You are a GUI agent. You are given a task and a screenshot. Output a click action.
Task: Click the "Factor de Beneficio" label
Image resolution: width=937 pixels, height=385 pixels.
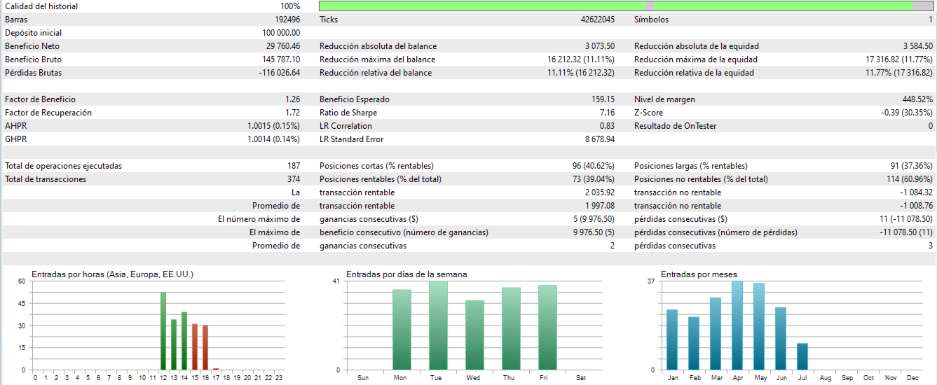(40, 99)
